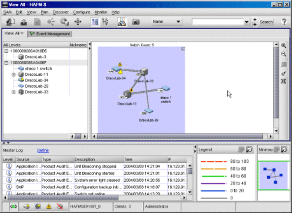Open the View All dropdown tab
This screenshot has height=213, width=292.
pyautogui.click(x=14, y=33)
